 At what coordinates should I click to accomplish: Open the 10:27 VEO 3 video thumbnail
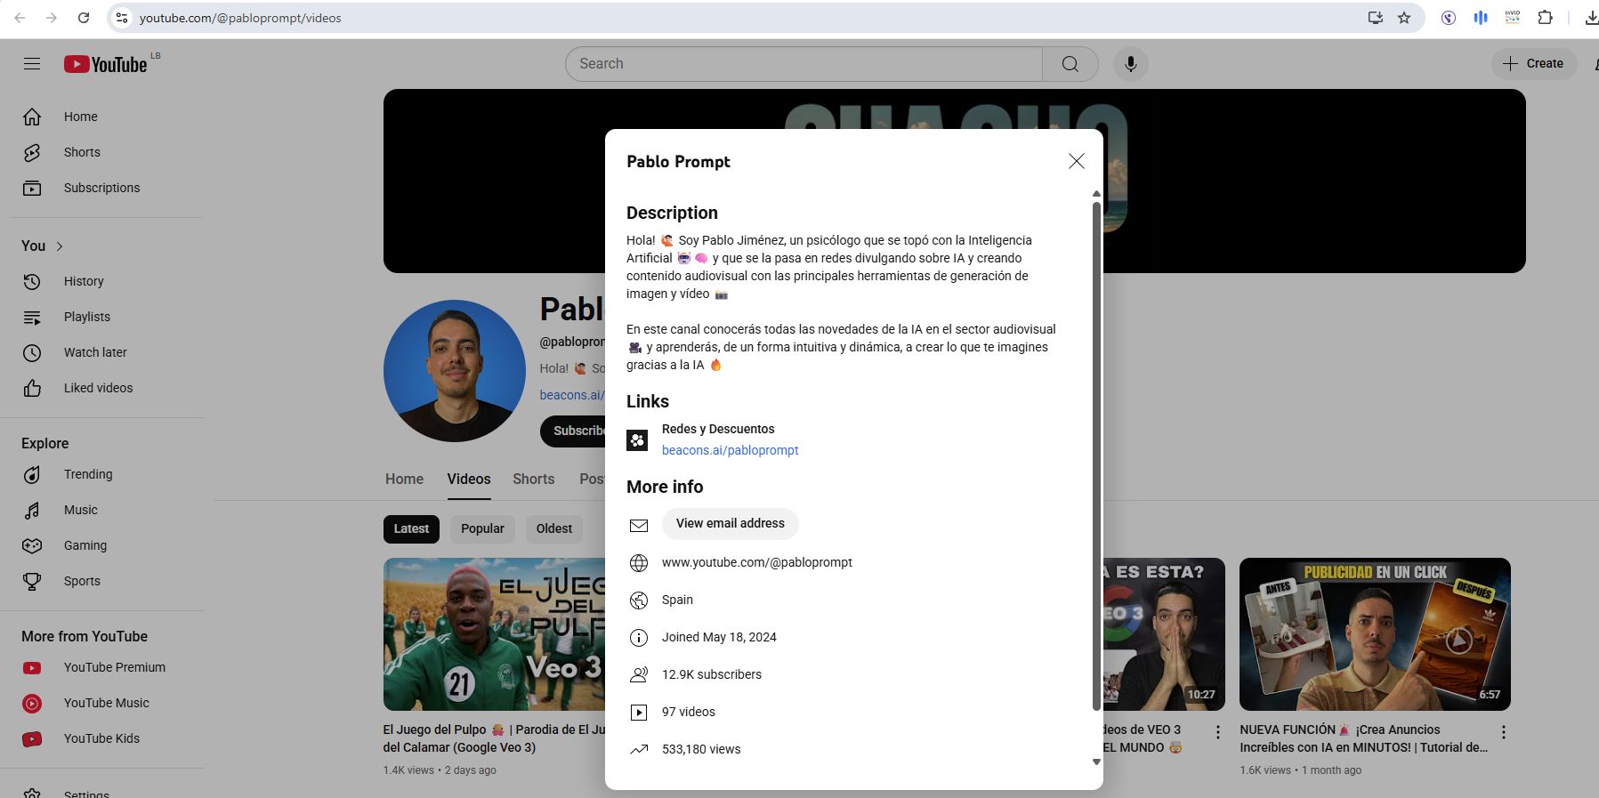[1164, 634]
